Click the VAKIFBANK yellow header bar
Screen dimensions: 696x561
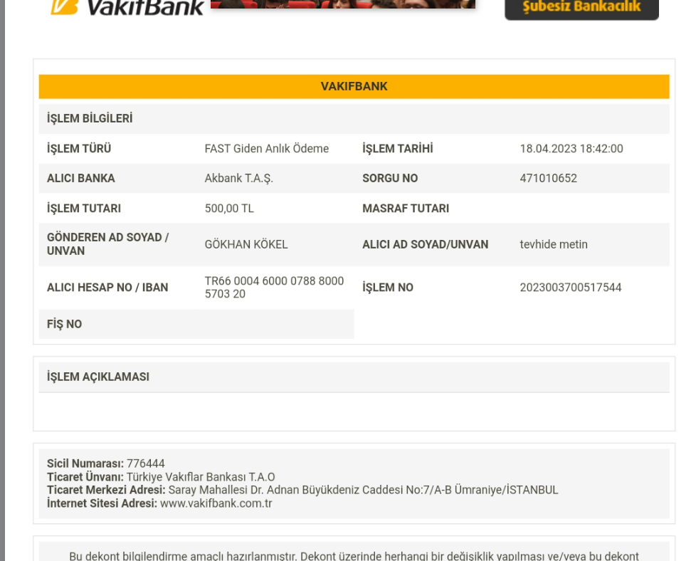click(x=354, y=87)
